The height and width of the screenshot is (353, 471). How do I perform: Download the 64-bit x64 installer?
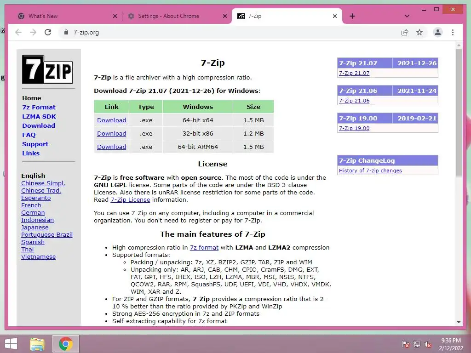(111, 120)
